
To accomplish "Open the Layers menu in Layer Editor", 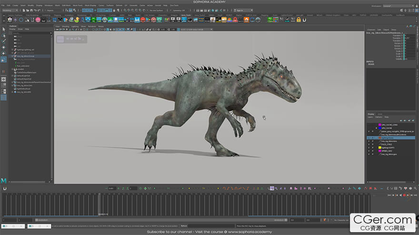I will 370,117.
